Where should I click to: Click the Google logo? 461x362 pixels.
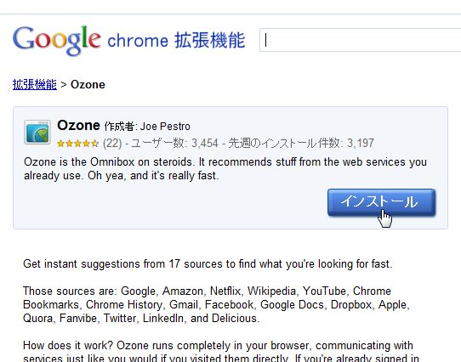coord(57,41)
